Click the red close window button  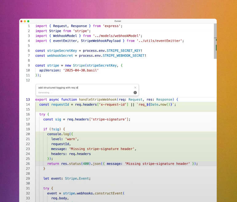22,21
